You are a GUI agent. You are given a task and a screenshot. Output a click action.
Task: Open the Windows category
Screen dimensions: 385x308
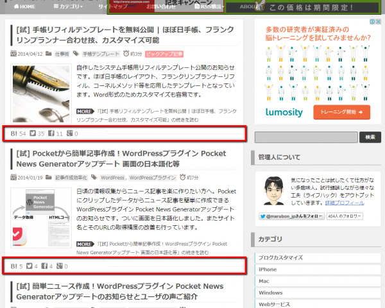point(318,293)
